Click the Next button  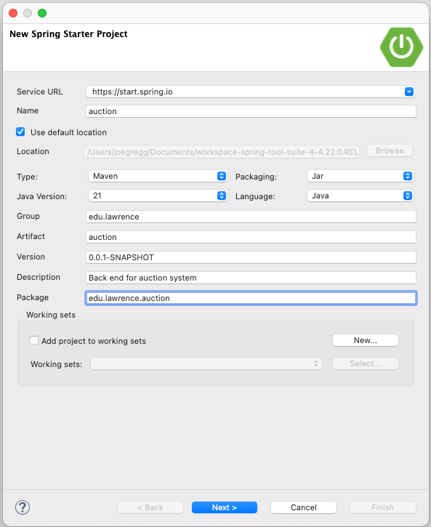(225, 507)
